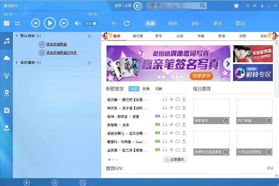
Task: Switch to the MV tab
Action: point(195,24)
